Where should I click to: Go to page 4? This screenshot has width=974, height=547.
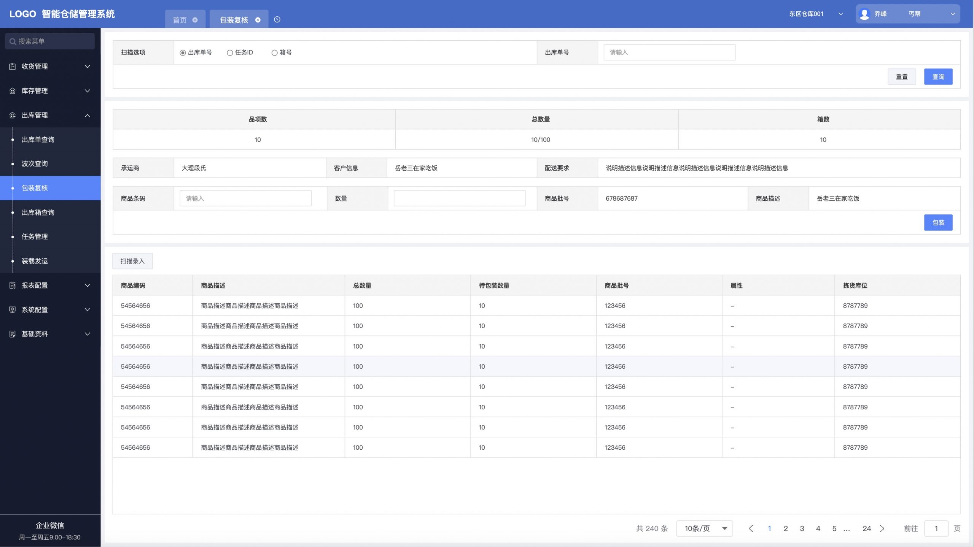pyautogui.click(x=818, y=529)
